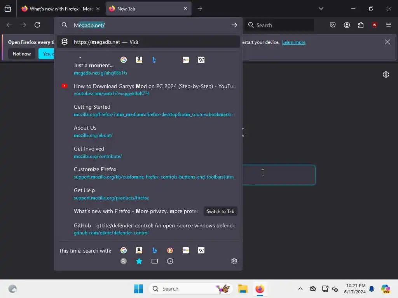Screen dimensions: 398x298
Task: Open Firefox View tab overview icon
Action: coord(8,9)
